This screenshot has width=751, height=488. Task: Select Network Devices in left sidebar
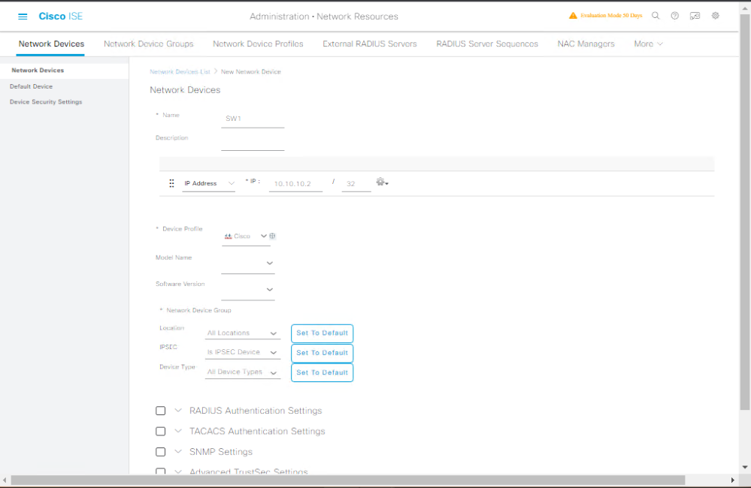[38, 71]
